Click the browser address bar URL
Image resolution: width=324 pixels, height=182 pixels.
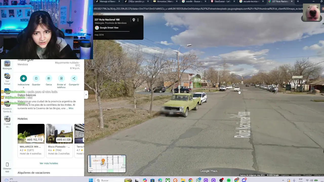coord(198,9)
